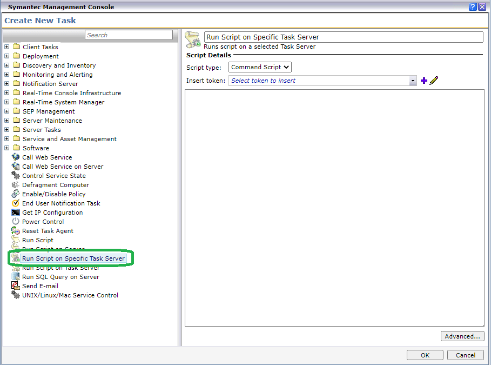This screenshot has height=365, width=491.
Task: Select Run SQL Query on Server
Action: (60, 277)
